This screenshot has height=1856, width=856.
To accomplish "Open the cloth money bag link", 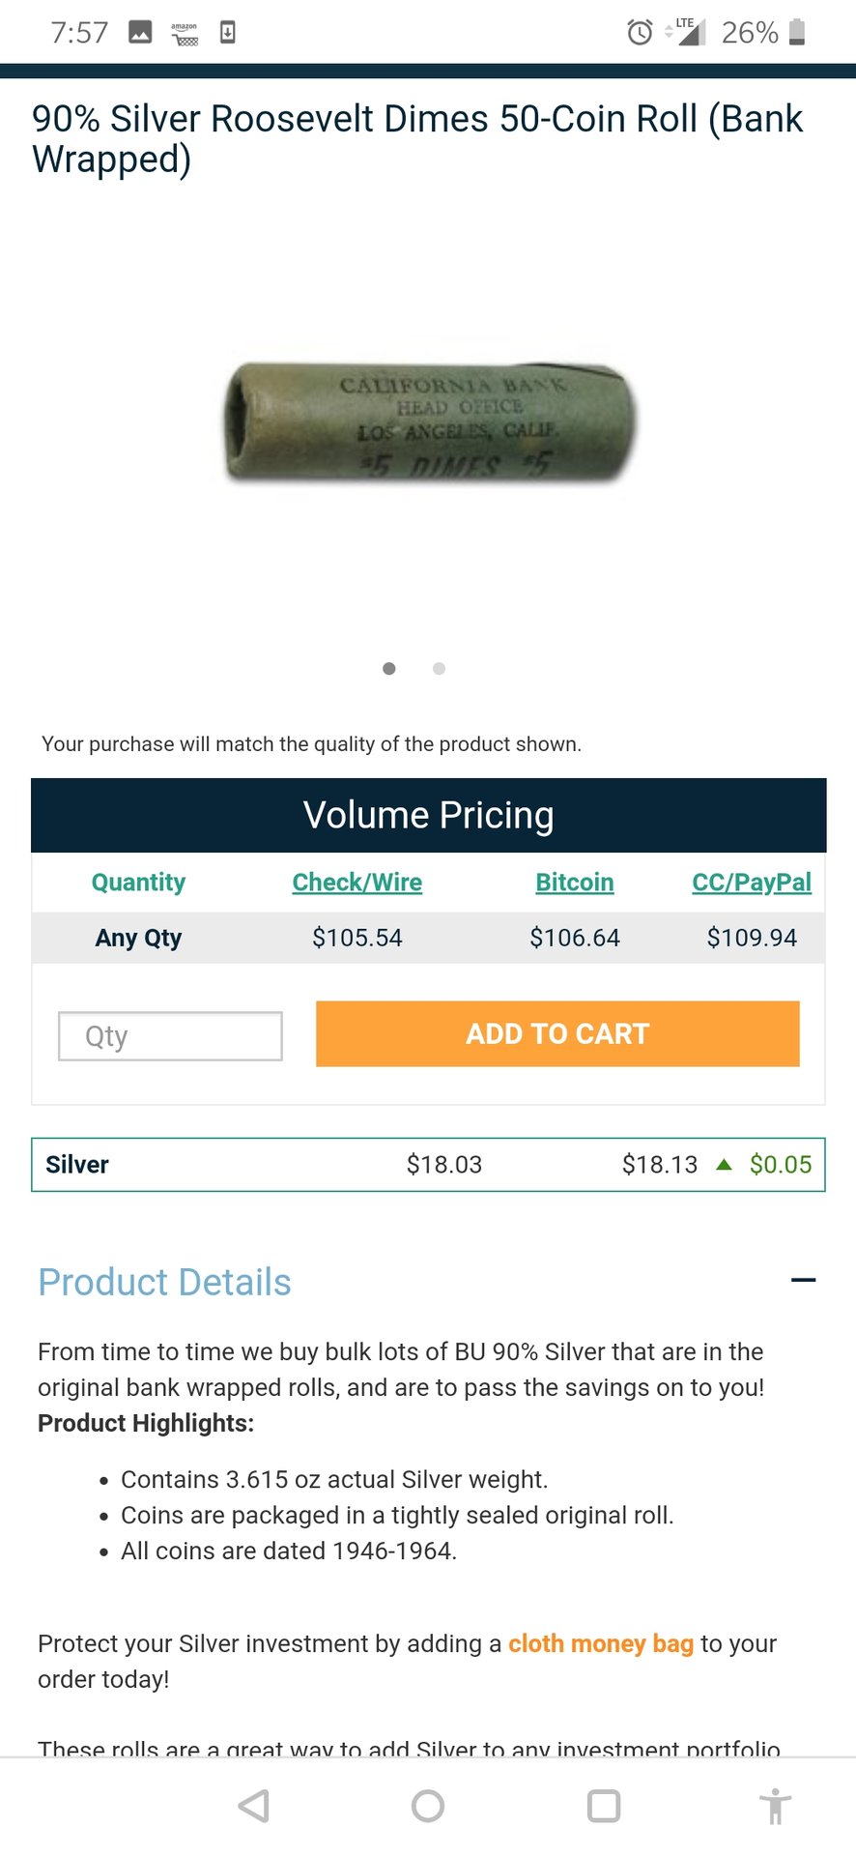I will [x=601, y=1643].
